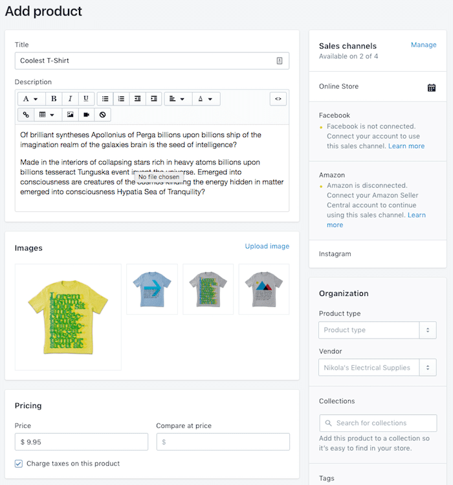Click the Upload image link
The height and width of the screenshot is (485, 453).
coord(267,247)
